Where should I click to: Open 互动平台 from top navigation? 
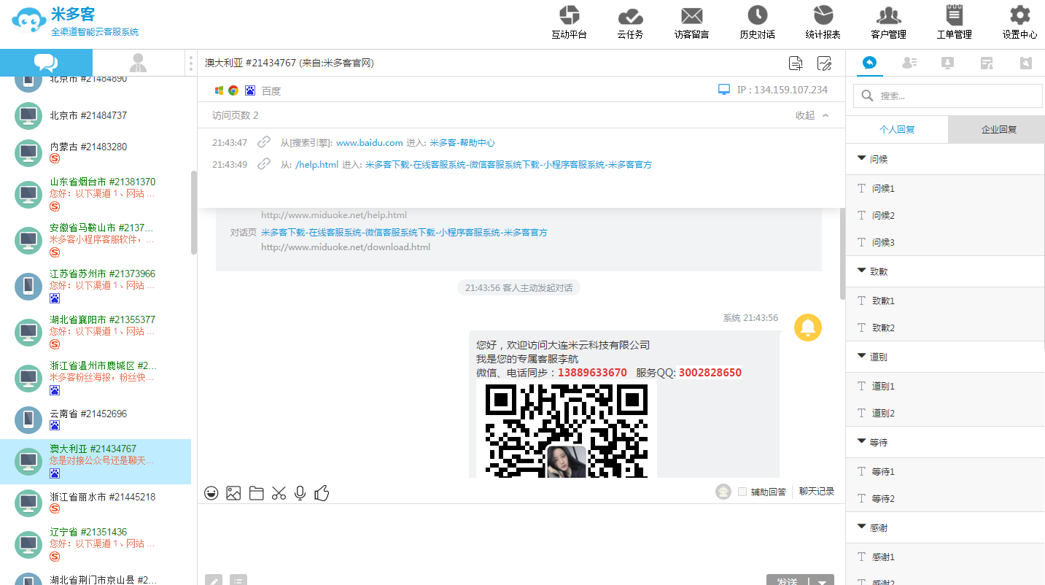[569, 22]
